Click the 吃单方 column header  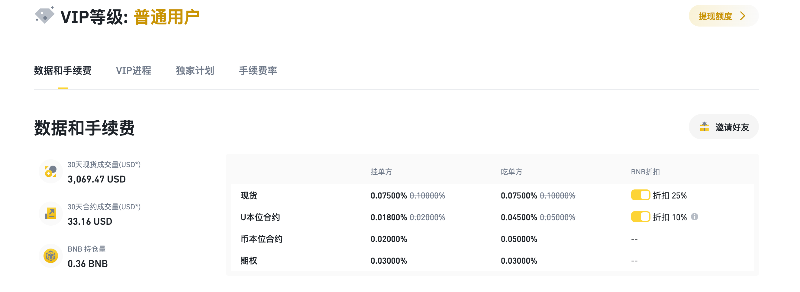tap(511, 172)
